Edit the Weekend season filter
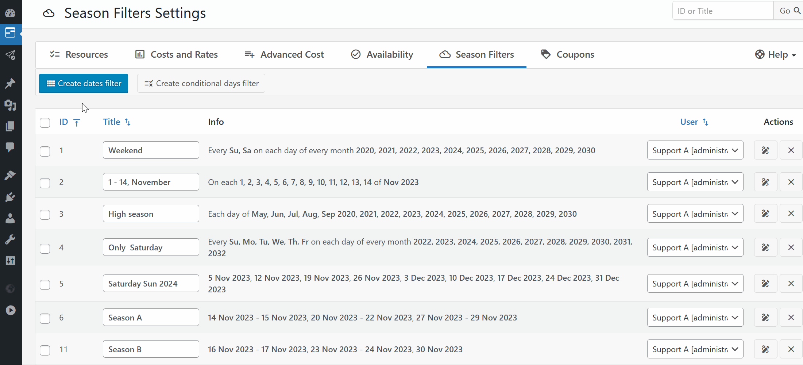This screenshot has width=803, height=365. pyautogui.click(x=765, y=150)
